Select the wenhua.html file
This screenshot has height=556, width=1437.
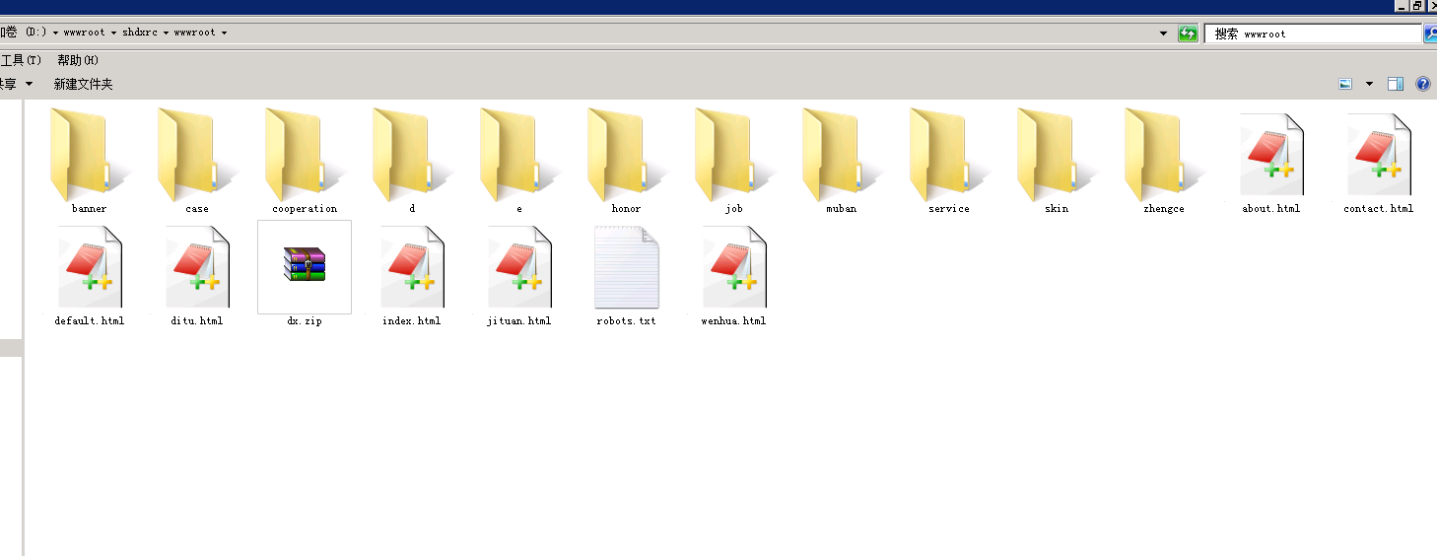(x=733, y=268)
